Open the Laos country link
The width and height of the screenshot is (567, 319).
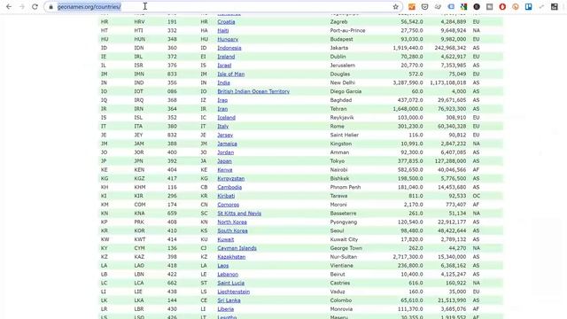[222, 266]
